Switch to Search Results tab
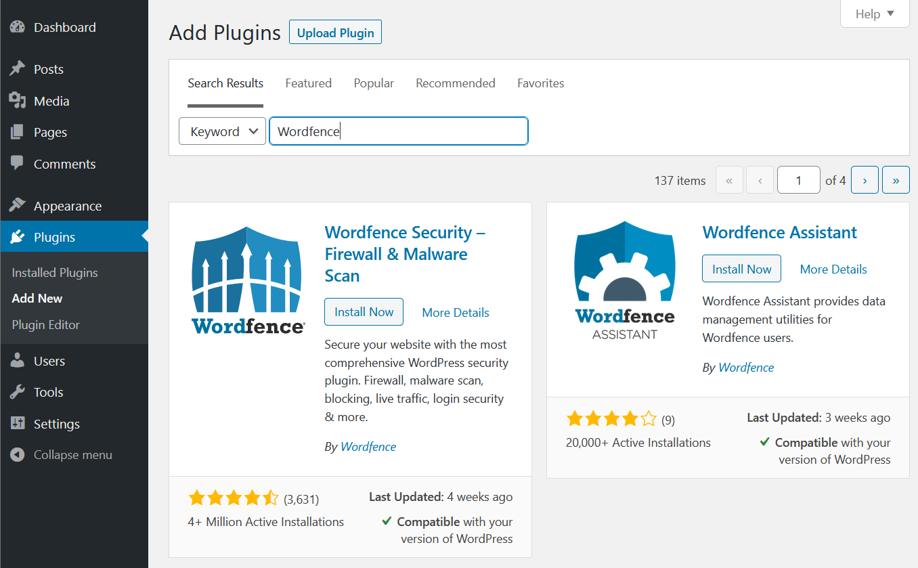This screenshot has width=918, height=568. pos(225,83)
